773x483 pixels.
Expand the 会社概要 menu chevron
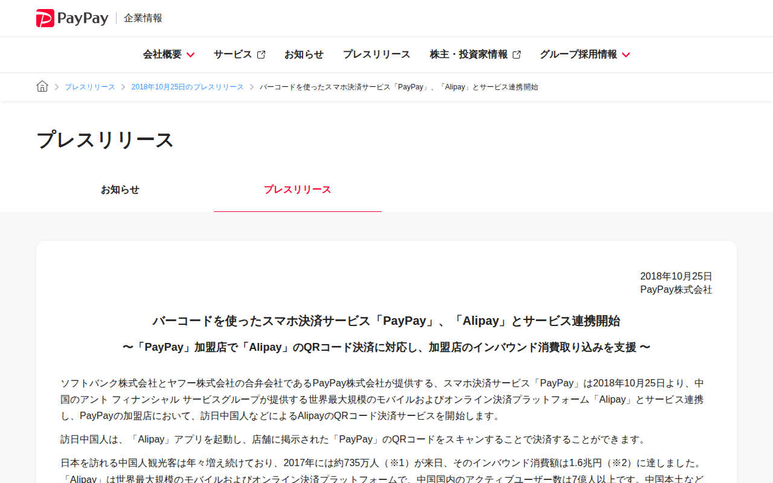point(190,55)
